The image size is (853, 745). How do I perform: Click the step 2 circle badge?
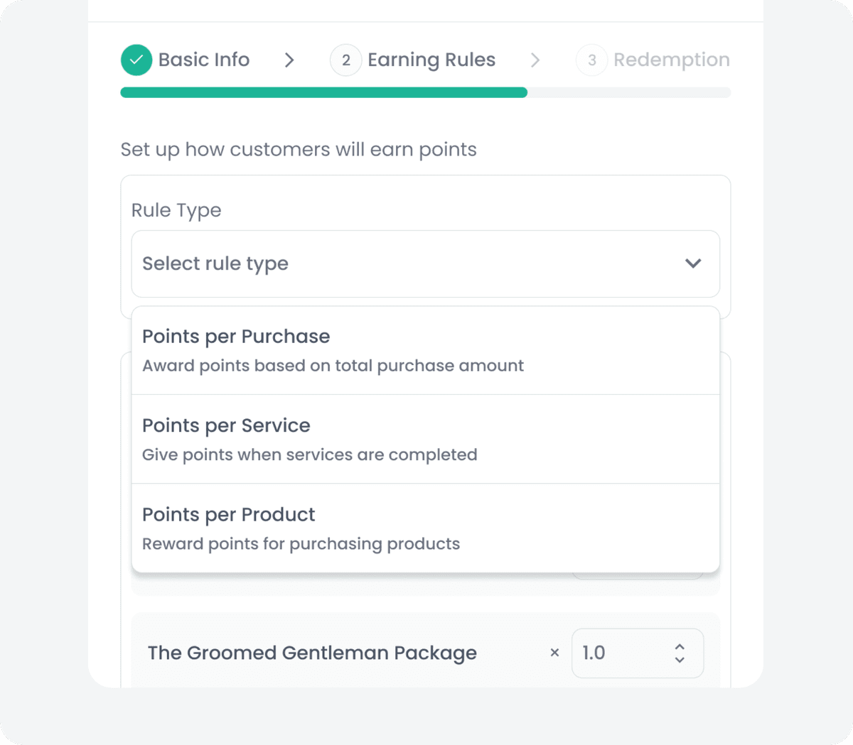[345, 60]
